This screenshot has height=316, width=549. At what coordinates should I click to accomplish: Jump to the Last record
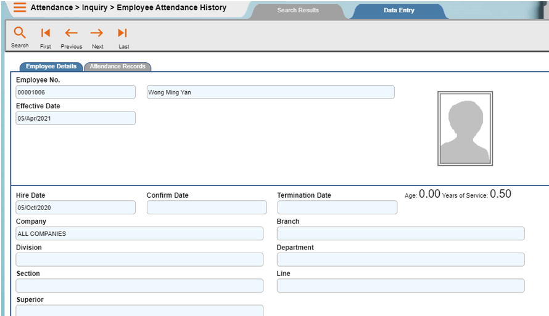pyautogui.click(x=123, y=33)
